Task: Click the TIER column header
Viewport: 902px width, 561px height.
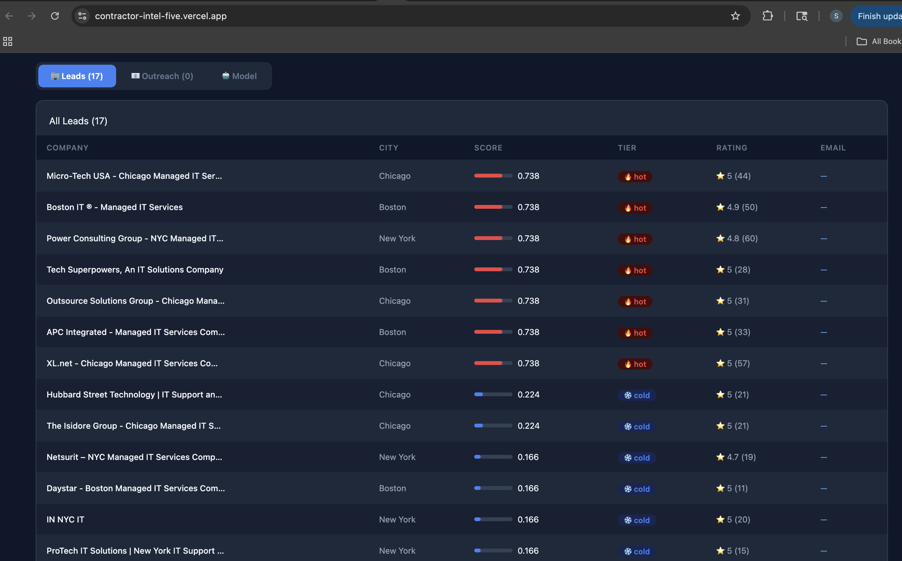Action: [627, 148]
